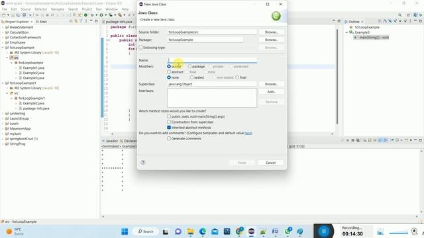Cancel the New Java Class dialog
The height and width of the screenshot is (238, 424).
coord(270,163)
